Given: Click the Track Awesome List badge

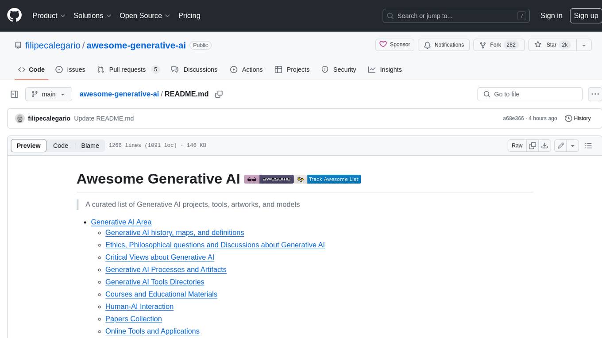Looking at the screenshot, I should 328,179.
